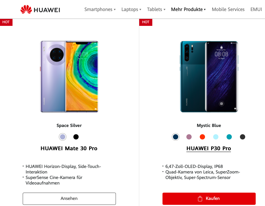Choose the mauve purple P30 Pro color

189,137
